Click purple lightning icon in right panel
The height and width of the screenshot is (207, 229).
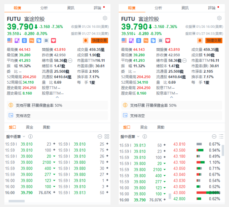pyautogui.click(x=132, y=40)
